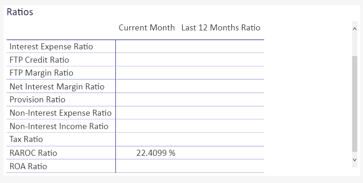
Task: Select the Net Interest Margin Ratio row
Action: click(x=135, y=86)
